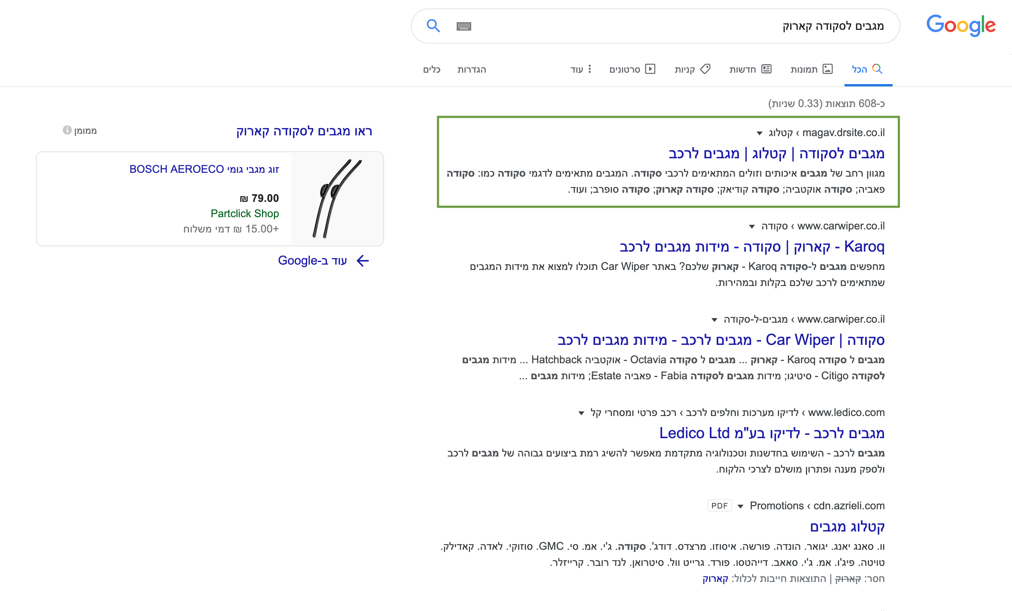Viewport: 1012px width, 611px height.
Task: Switch to the news tab
Action: pyautogui.click(x=750, y=69)
